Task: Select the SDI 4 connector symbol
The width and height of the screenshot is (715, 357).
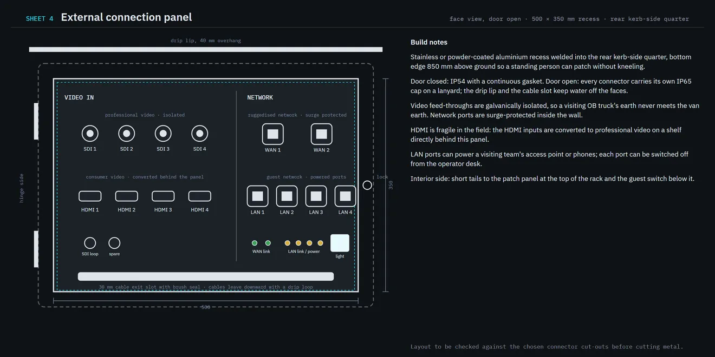Action: pos(200,134)
